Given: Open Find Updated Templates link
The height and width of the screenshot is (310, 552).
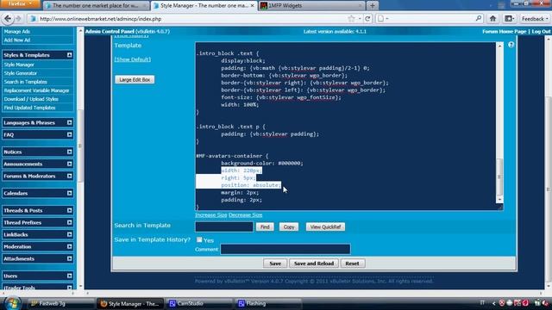Looking at the screenshot, I should 29,108.
